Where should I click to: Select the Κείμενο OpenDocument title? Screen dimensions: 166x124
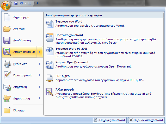(x=72, y=62)
